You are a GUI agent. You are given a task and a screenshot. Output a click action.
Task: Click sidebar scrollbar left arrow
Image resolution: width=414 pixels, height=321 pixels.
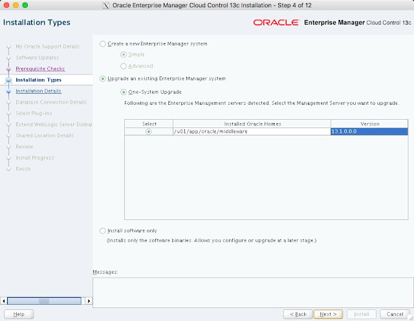[x=3, y=301]
